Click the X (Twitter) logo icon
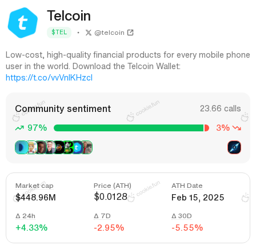This screenshot has height=249, width=256. [x=89, y=33]
